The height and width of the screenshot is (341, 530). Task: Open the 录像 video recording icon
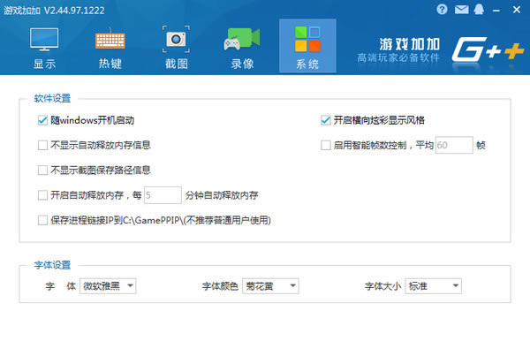click(242, 39)
